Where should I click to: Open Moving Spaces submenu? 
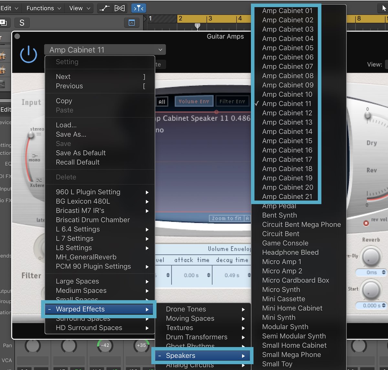tap(203, 319)
